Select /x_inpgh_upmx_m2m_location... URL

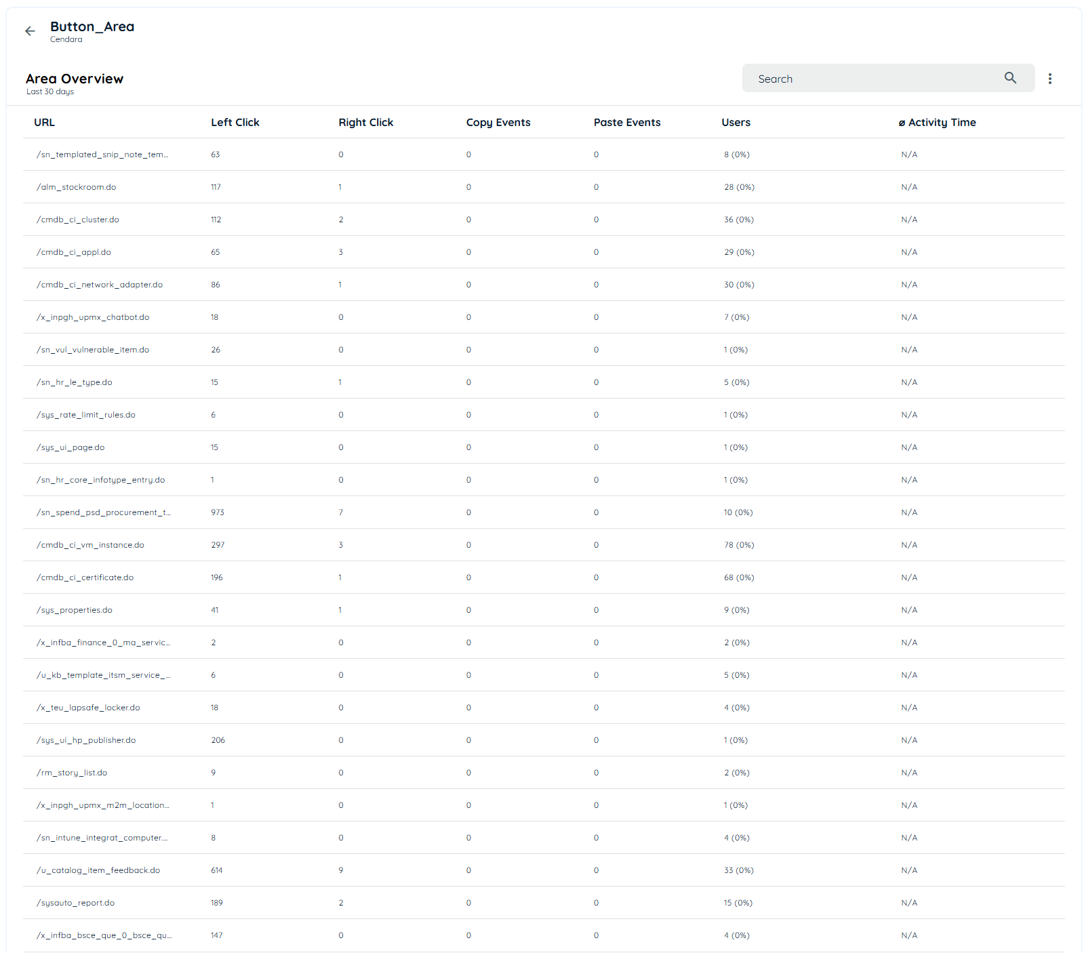(103, 805)
